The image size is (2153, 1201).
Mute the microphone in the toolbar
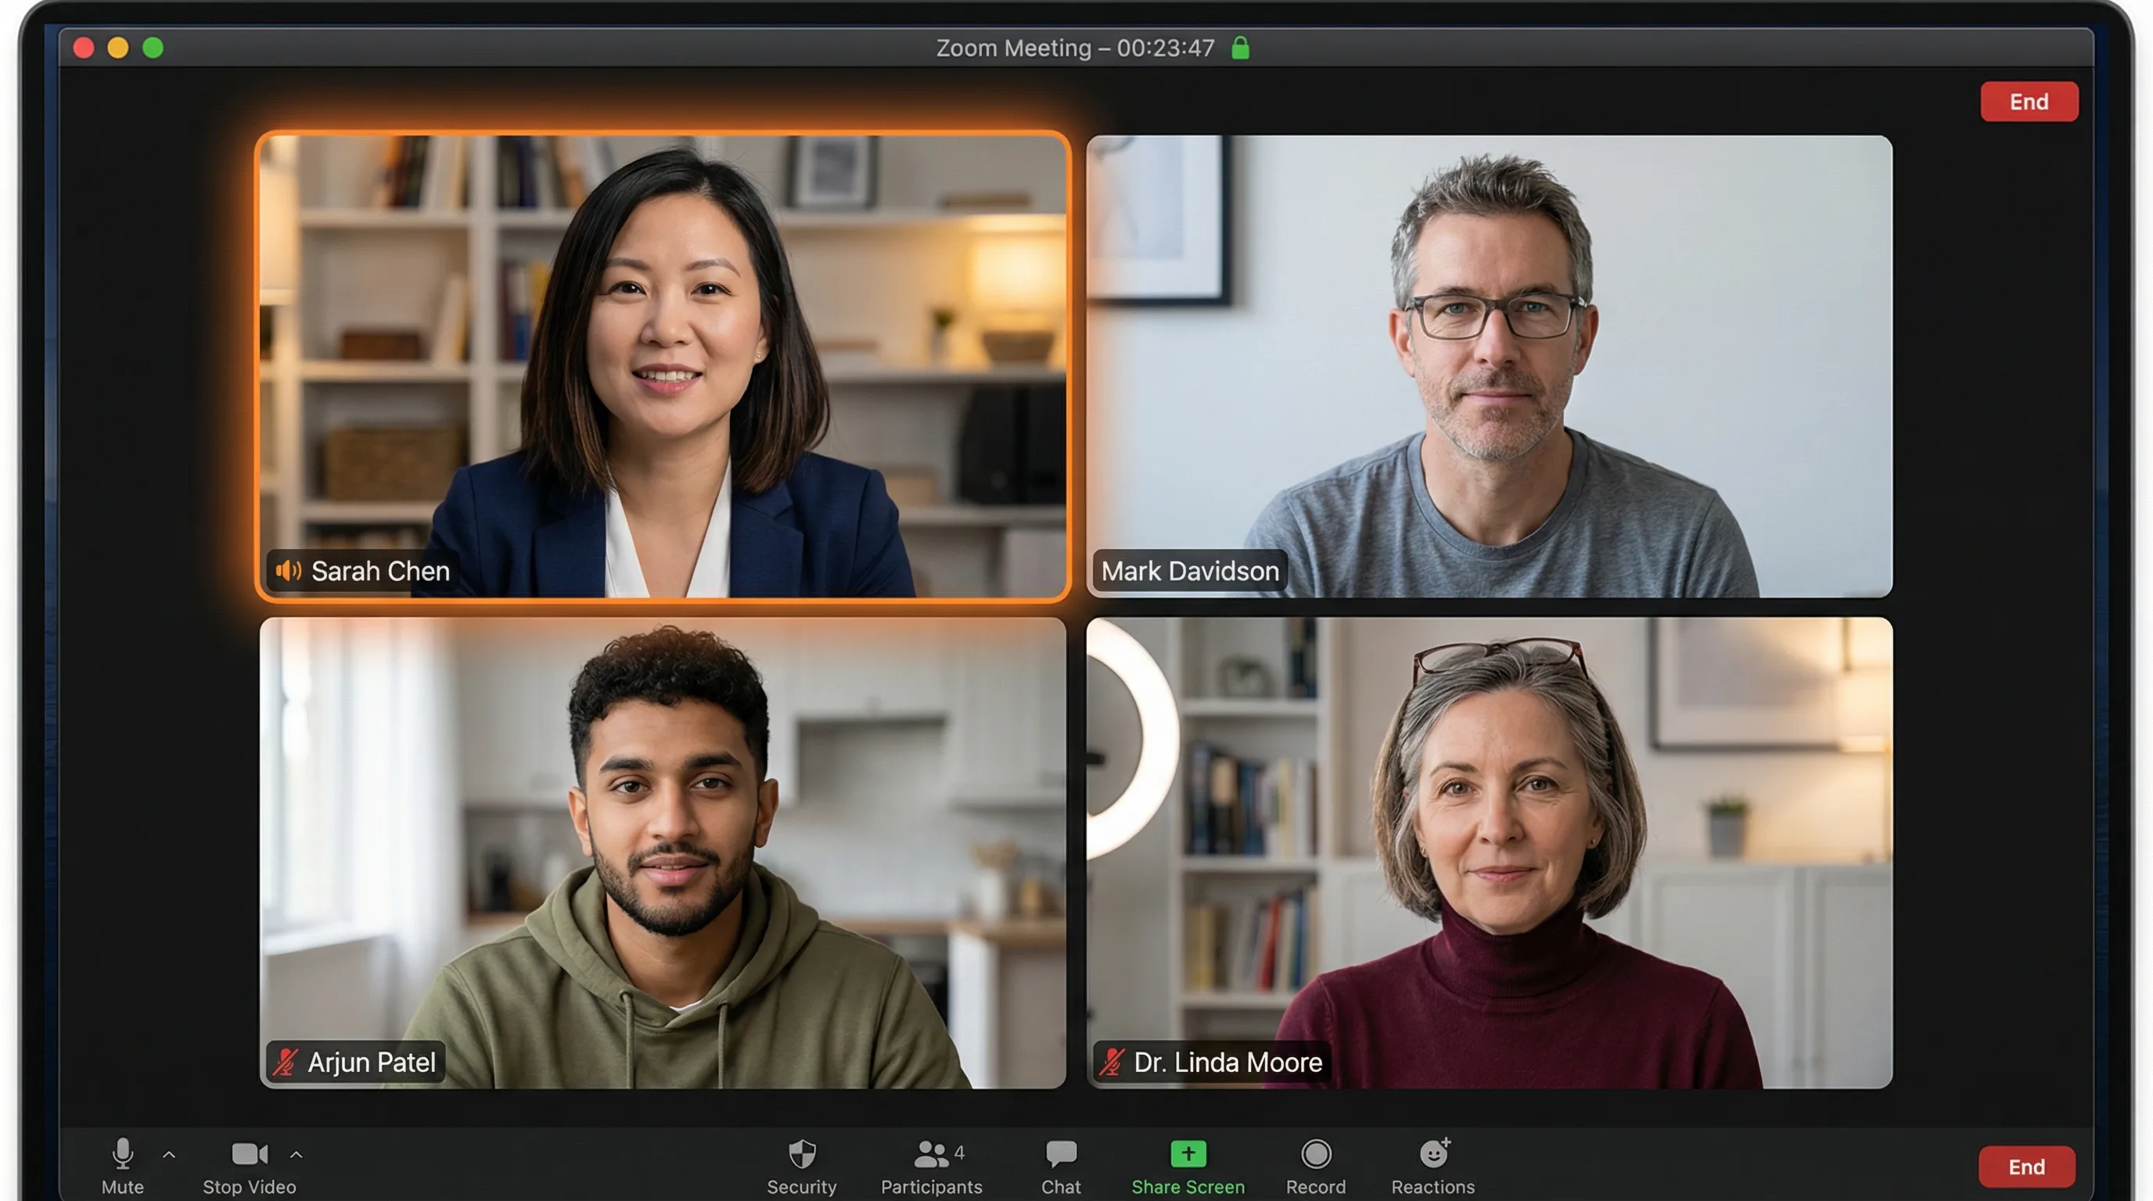coord(123,1165)
